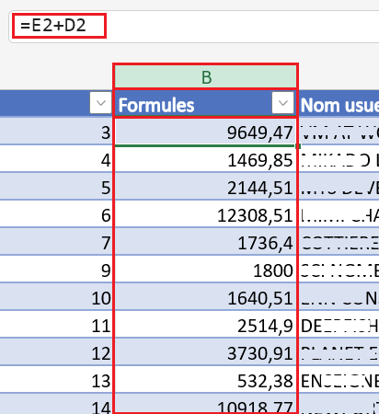Open the Formules column filter dropdown
This screenshot has height=414, width=379.
pos(282,103)
